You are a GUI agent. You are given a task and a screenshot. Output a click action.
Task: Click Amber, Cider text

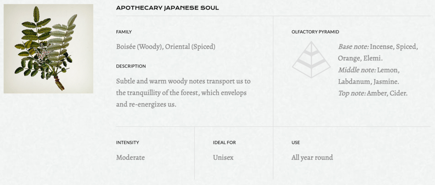coord(388,93)
